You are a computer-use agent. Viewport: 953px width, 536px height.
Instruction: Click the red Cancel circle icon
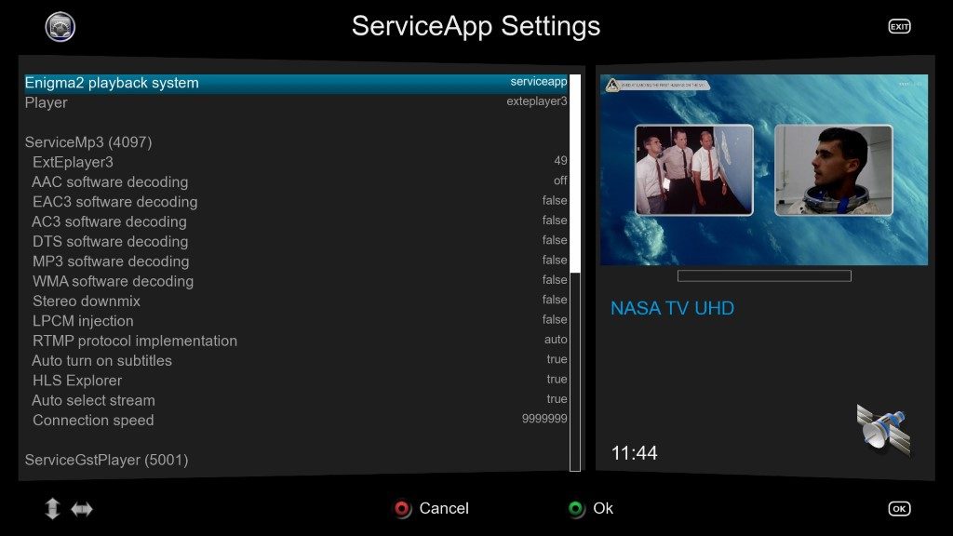pyautogui.click(x=402, y=509)
